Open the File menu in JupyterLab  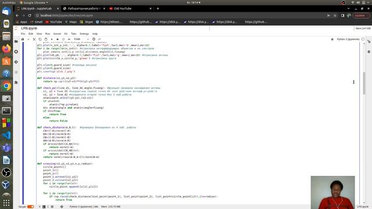coord(23,34)
